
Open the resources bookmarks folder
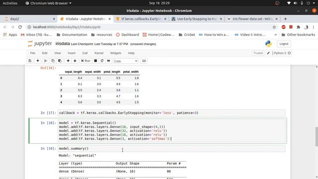102,35
